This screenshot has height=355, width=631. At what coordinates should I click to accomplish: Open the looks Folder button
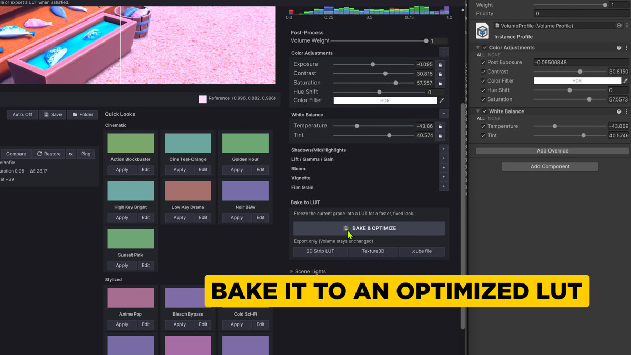click(x=83, y=114)
